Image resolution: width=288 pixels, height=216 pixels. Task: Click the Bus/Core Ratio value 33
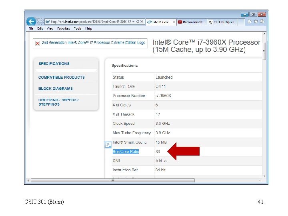pos(158,152)
